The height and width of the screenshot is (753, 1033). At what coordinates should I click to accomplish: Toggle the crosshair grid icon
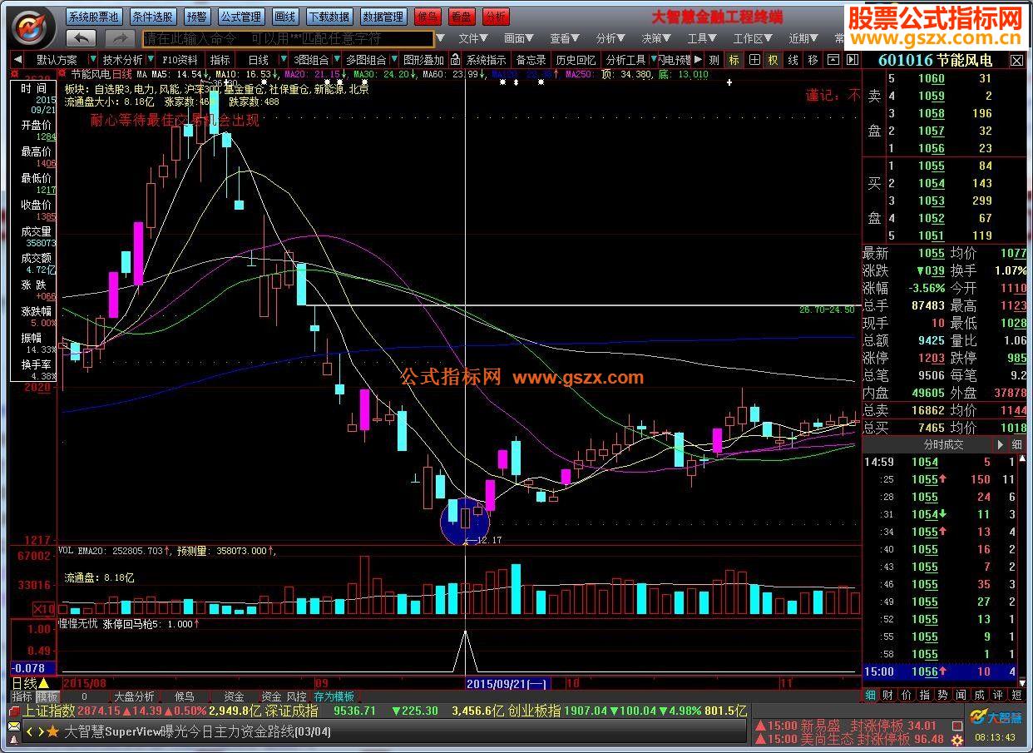(x=754, y=60)
